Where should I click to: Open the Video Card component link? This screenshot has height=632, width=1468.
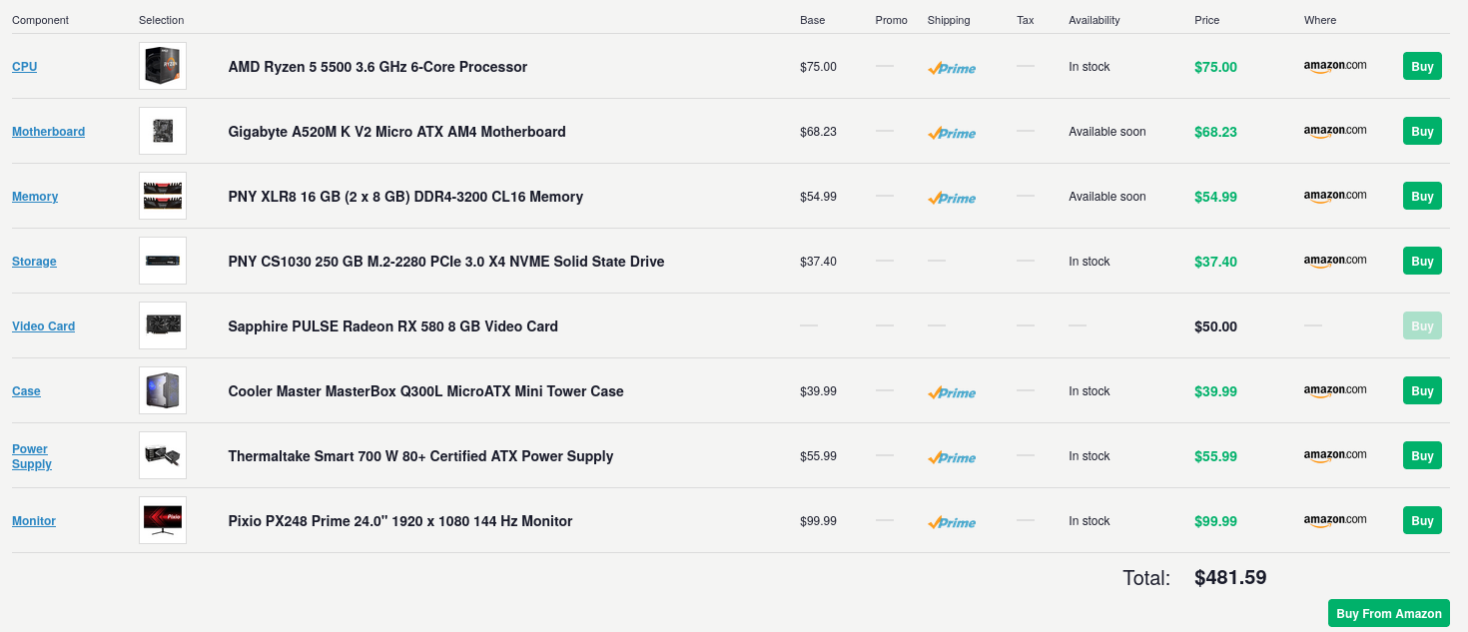43,326
